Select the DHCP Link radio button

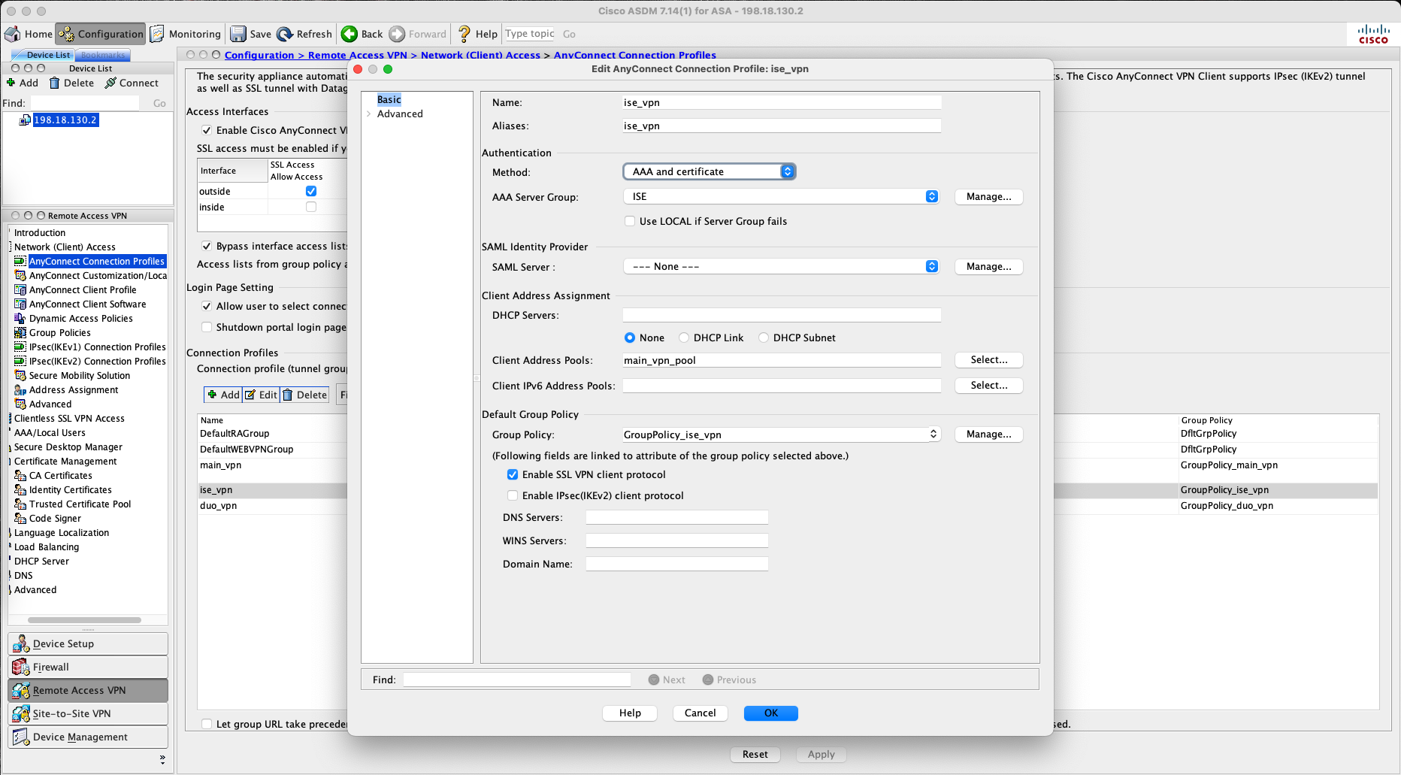coord(684,338)
